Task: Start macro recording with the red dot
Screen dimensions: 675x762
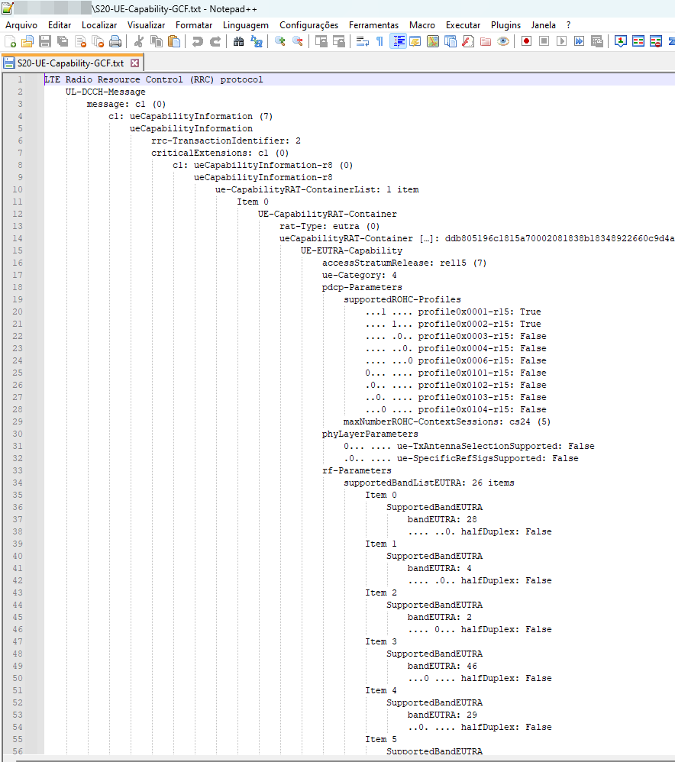Action: [526, 42]
